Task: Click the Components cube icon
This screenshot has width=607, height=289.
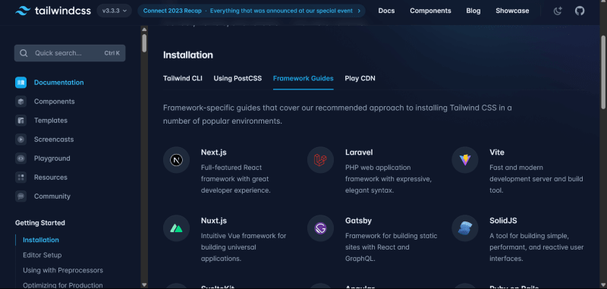Action: click(x=21, y=102)
